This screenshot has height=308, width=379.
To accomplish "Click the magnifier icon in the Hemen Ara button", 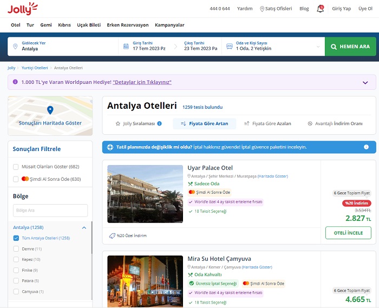I will (334, 47).
